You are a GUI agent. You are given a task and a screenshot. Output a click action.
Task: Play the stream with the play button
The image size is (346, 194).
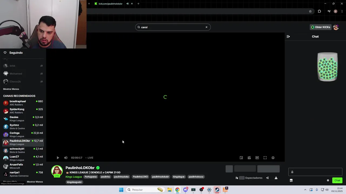tap(58, 158)
